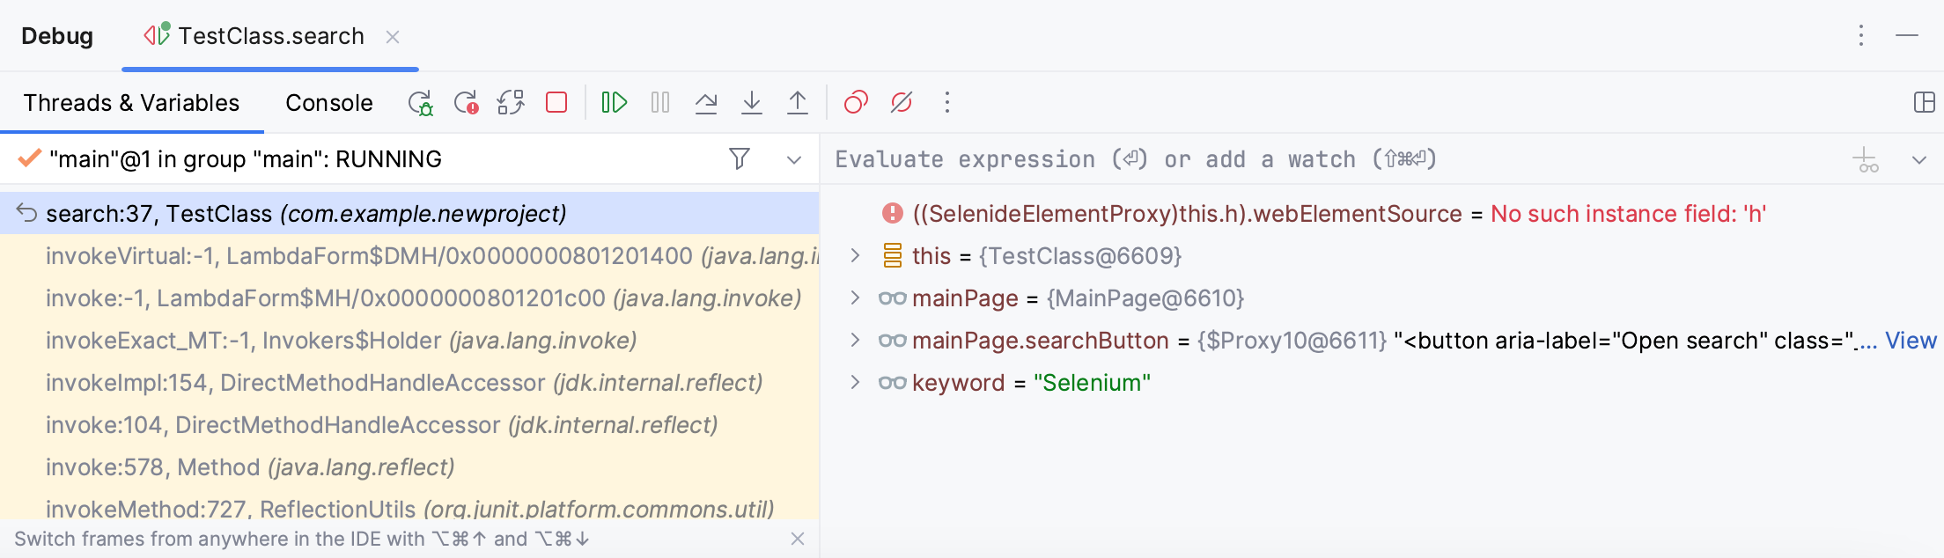Toggle the frames filter icon
1944x558 pixels.
pyautogui.click(x=740, y=158)
